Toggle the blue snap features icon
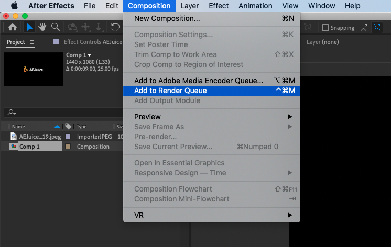The image size is (391, 247). (377, 27)
